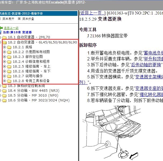
Task: Open the 催化转化器 link in step 7
Action: (x=151, y=94)
